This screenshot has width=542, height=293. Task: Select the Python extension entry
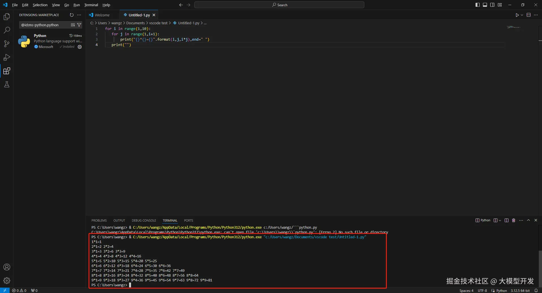coord(50,41)
